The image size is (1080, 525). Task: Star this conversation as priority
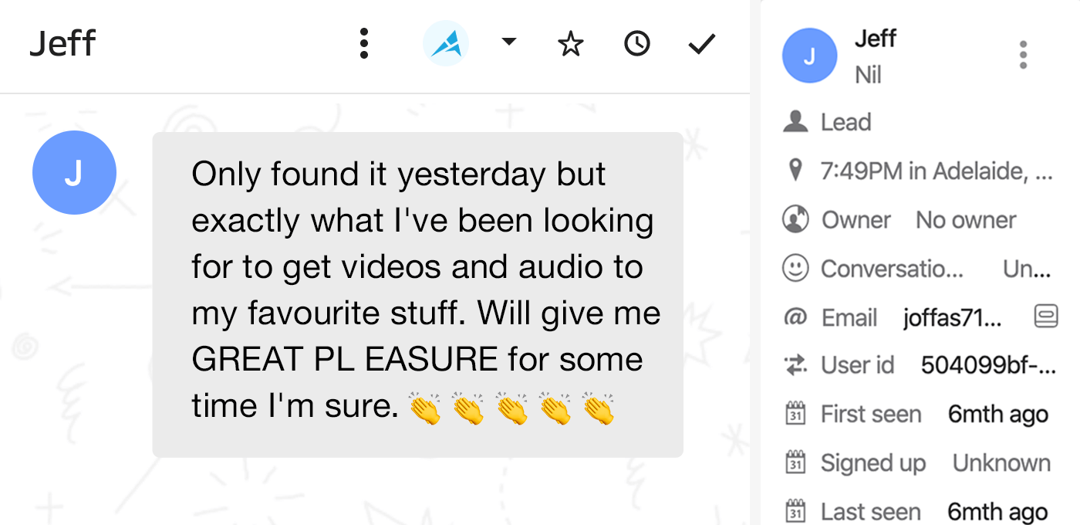[x=570, y=44]
